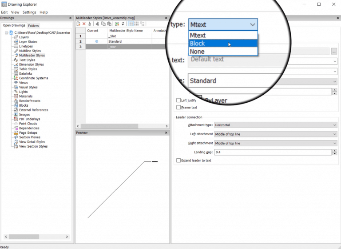The width and height of the screenshot is (341, 249).
Task: Click the Drawings panel scroll right arrow
Action: tap(67, 237)
